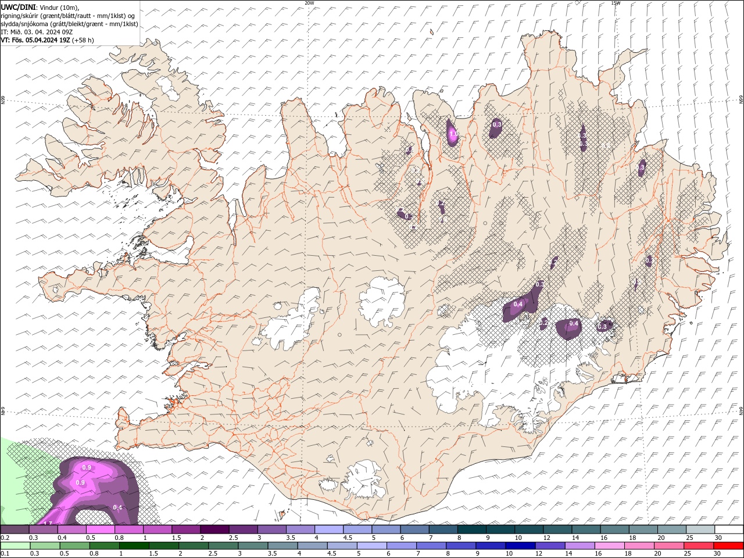
Task: Click the dark mauve 0.2 swatch in upper legend
Action: (15, 530)
